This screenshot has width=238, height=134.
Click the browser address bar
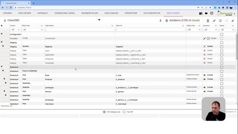(106, 7)
